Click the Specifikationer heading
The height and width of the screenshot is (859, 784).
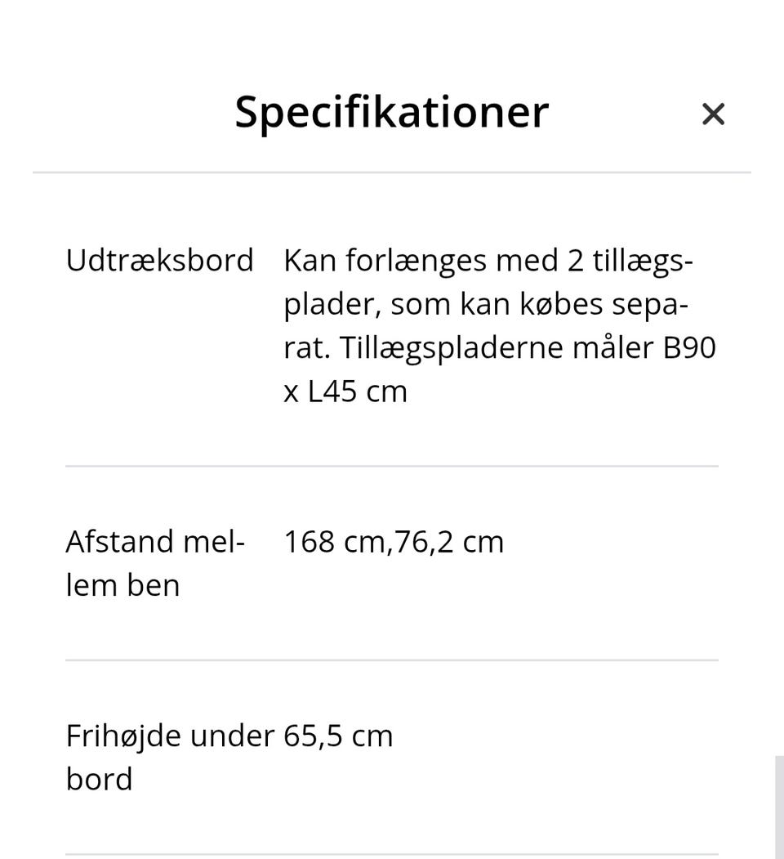pyautogui.click(x=391, y=112)
